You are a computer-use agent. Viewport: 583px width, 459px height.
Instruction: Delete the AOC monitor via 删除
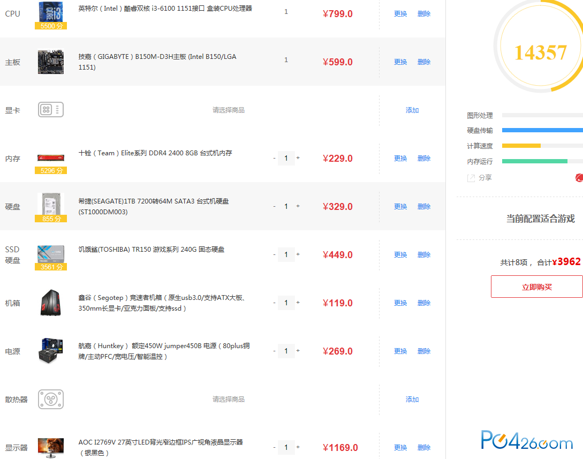point(424,447)
